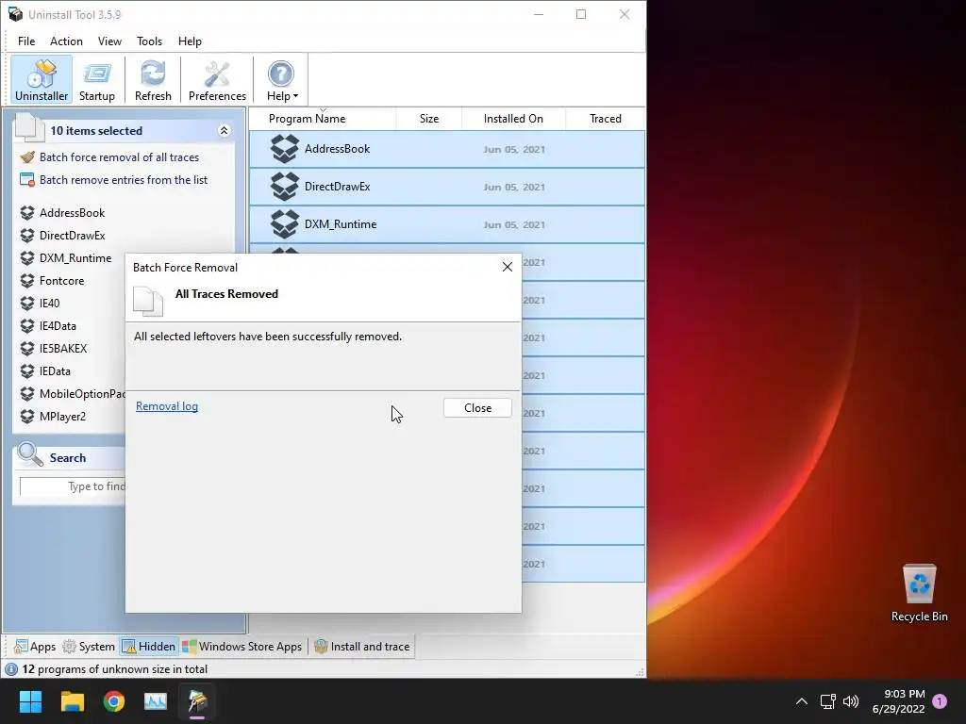Switch to the Apps tab
This screenshot has width=966, height=724.
(35, 647)
